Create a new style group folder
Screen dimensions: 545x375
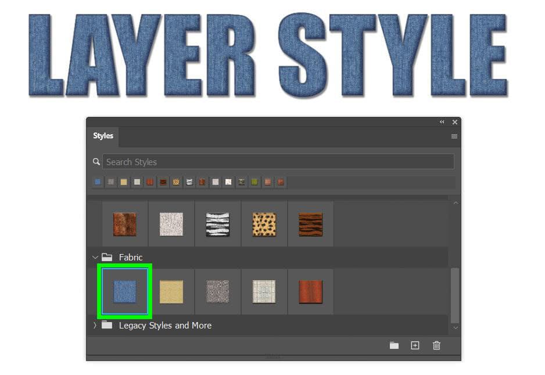[x=394, y=345]
